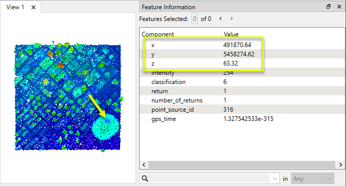Viewport: 346px width, 187px height.
Task: Click the scroll left arrow
Action: [144, 164]
